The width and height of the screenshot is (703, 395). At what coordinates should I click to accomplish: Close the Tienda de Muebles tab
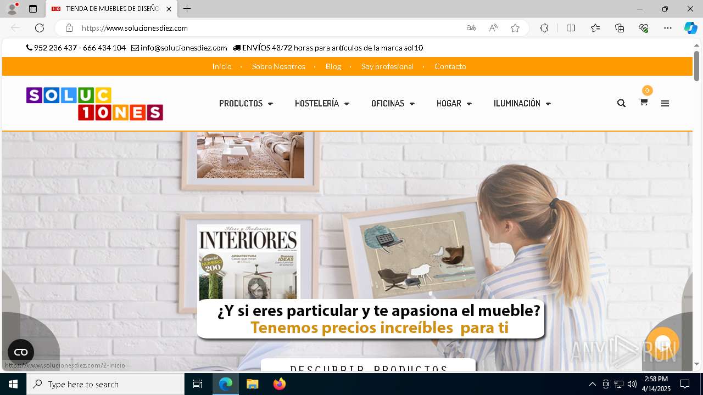tap(169, 9)
